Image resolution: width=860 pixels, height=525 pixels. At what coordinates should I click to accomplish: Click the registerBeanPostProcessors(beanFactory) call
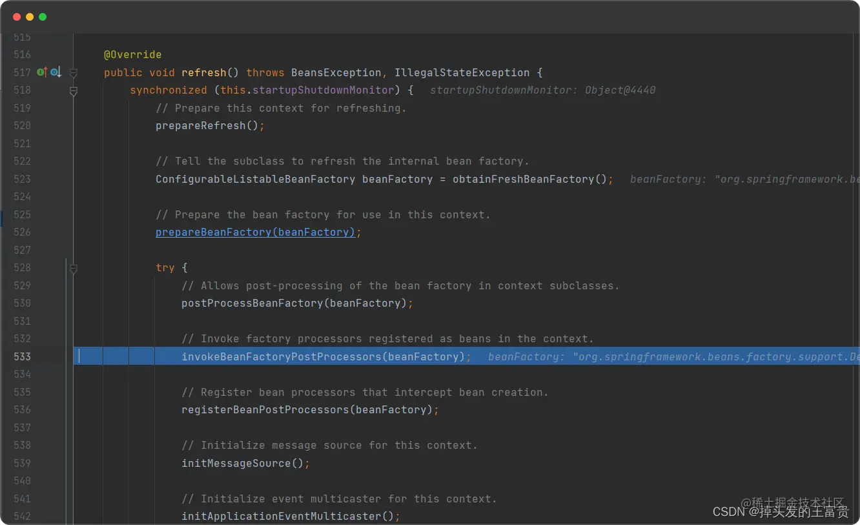[307, 410]
